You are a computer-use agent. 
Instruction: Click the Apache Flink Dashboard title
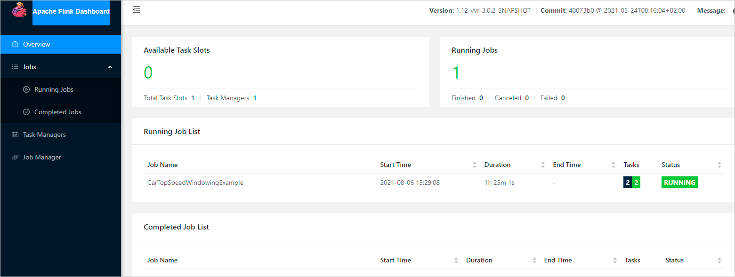[x=71, y=11]
